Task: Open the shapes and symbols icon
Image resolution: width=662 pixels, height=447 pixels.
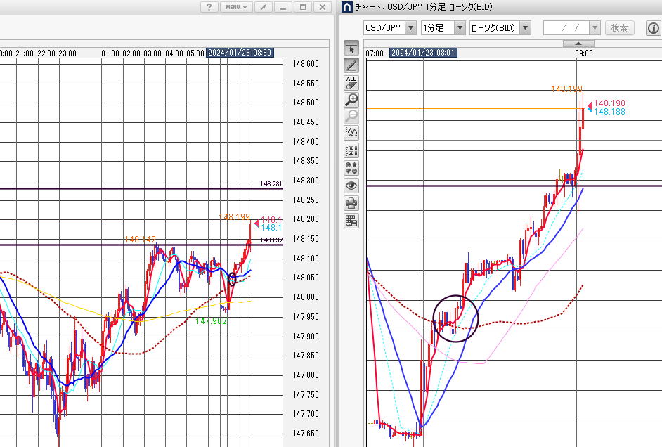Action: pyautogui.click(x=351, y=168)
